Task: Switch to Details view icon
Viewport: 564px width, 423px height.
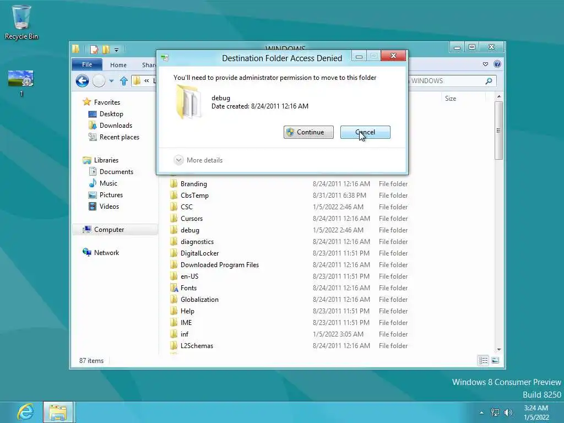Action: (483, 360)
